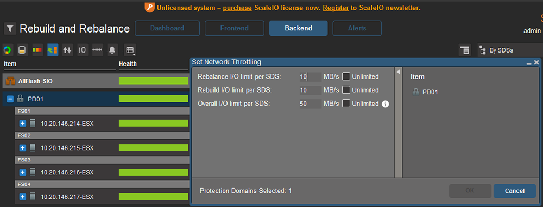This screenshot has height=207, width=543.
Task: Select the capacity utilization view icon
Action: [22, 50]
